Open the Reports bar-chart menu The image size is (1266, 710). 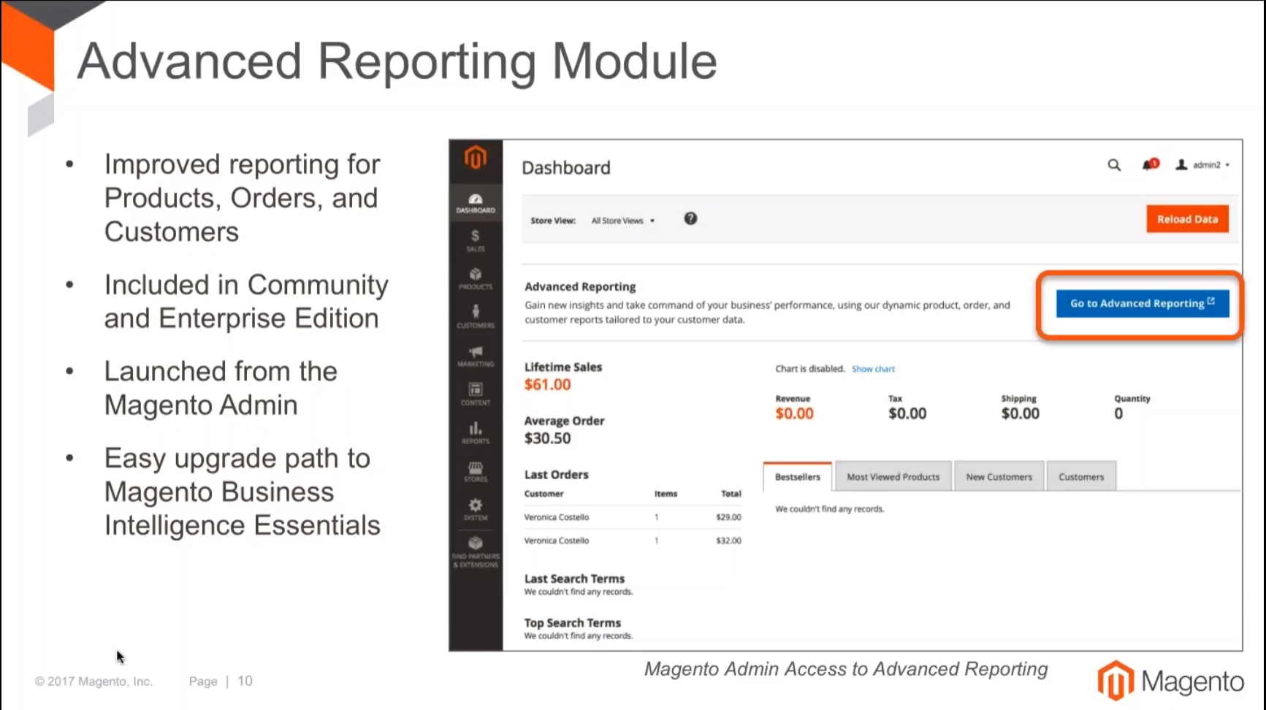point(476,432)
